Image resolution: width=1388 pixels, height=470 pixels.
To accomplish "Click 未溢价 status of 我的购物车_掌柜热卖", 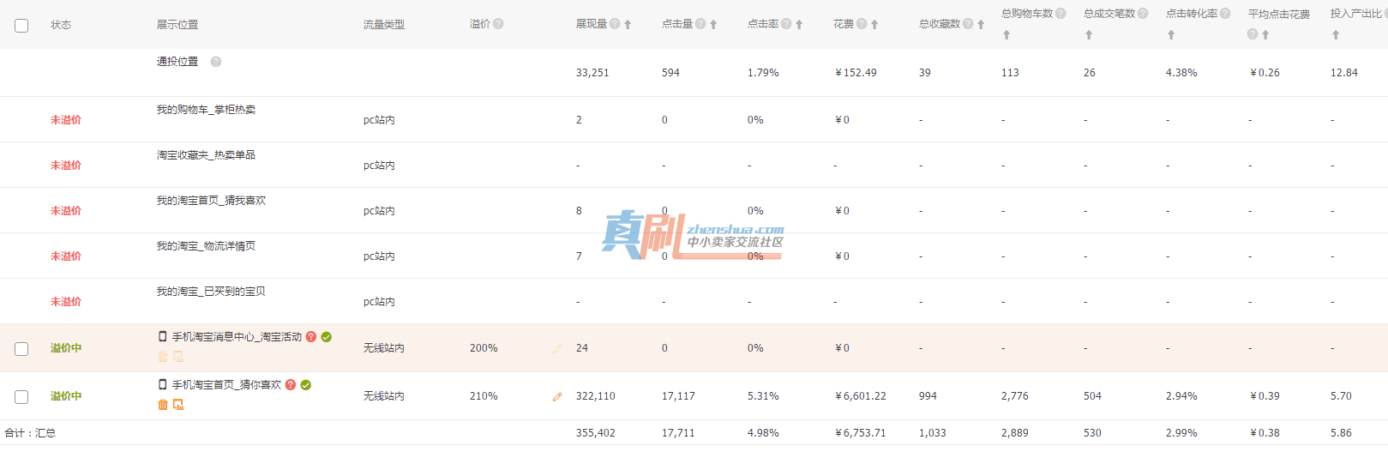I will pyautogui.click(x=66, y=120).
